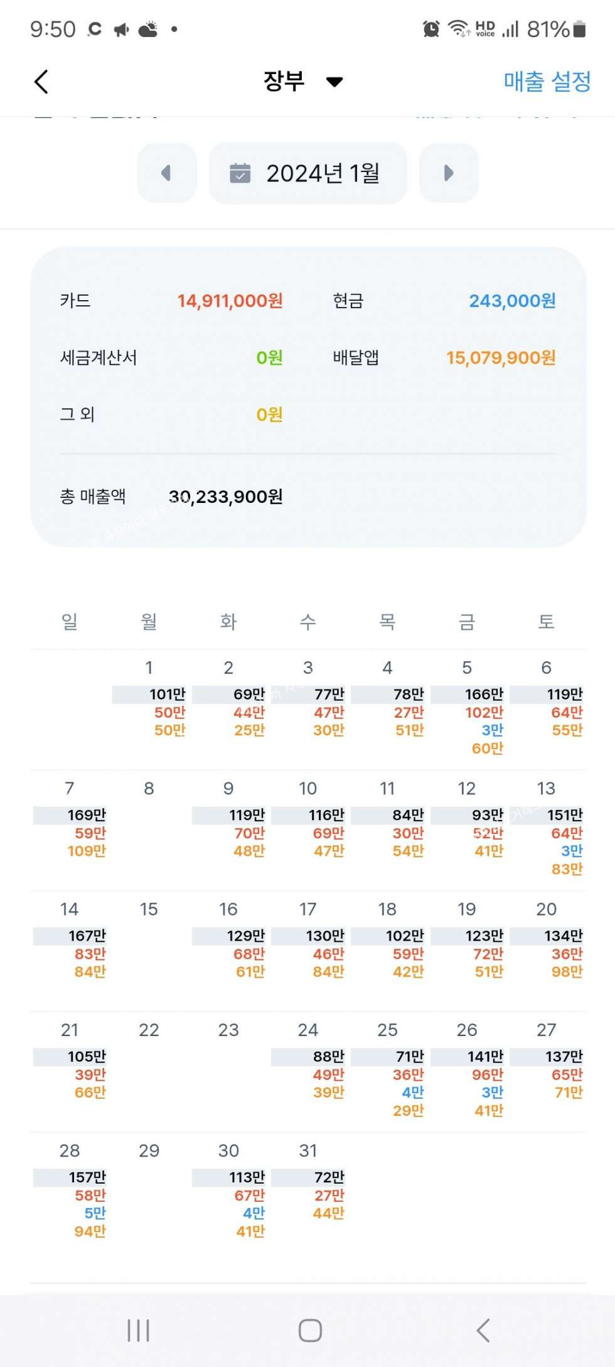Open January 5 sales of 166만
This screenshot has width=615, height=1367.
(x=484, y=694)
